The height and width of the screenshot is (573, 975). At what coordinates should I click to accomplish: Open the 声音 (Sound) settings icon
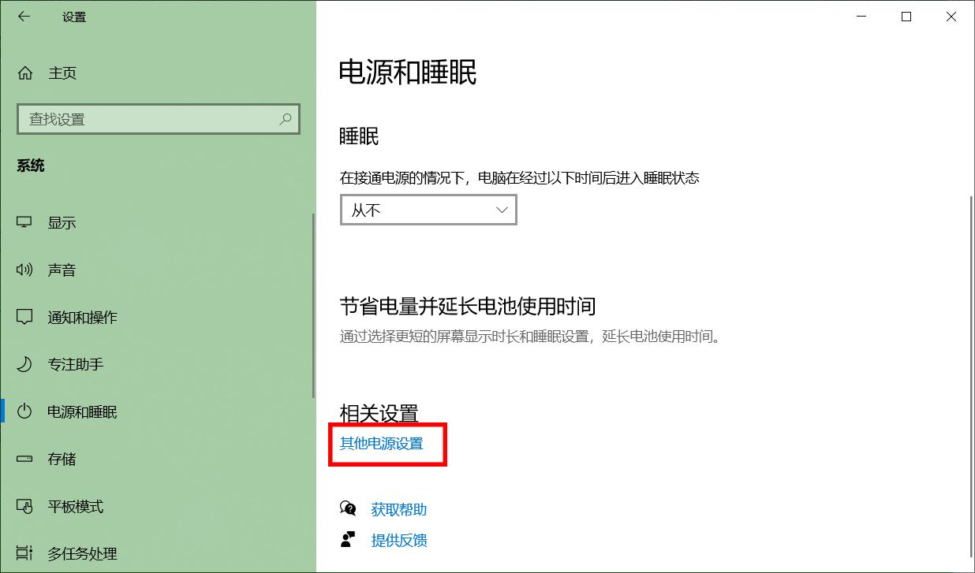(25, 270)
